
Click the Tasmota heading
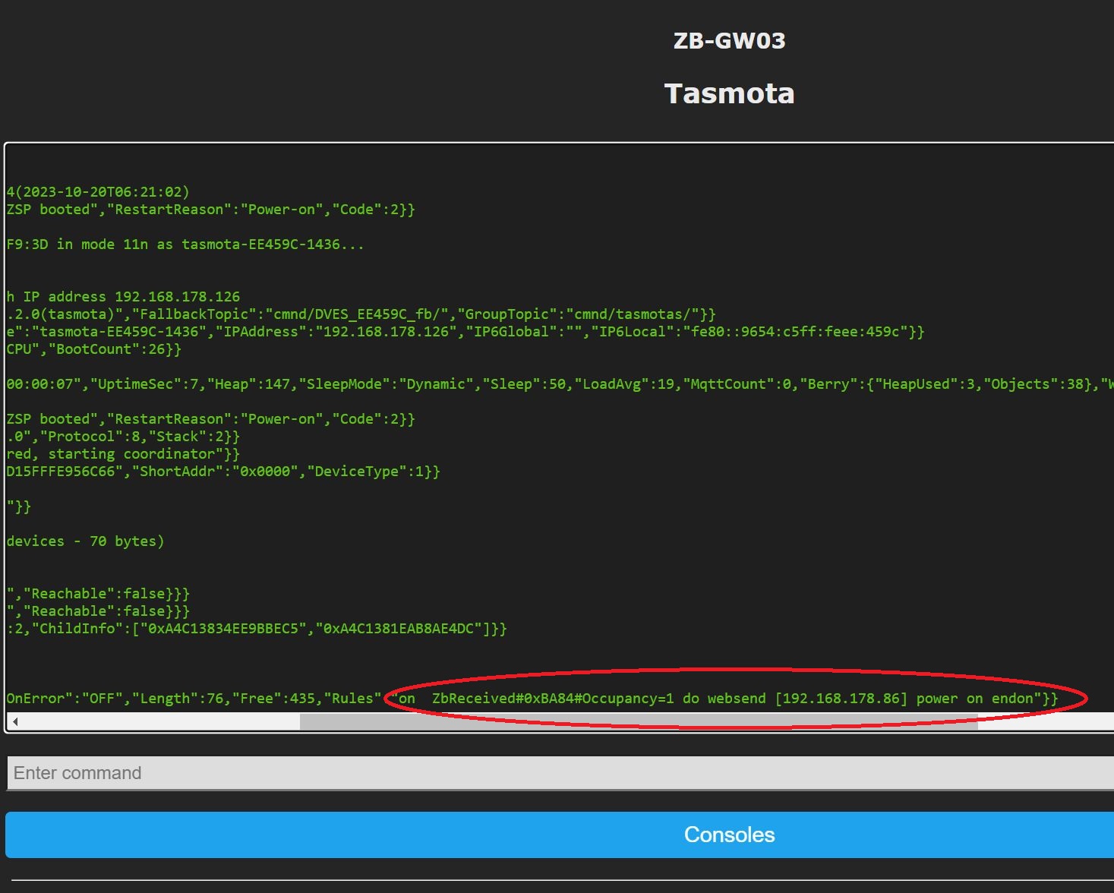click(729, 93)
